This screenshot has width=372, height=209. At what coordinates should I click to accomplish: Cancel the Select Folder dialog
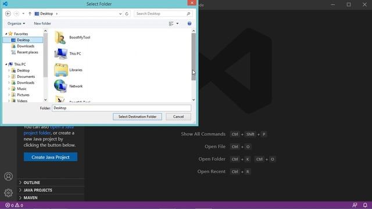[178, 117]
